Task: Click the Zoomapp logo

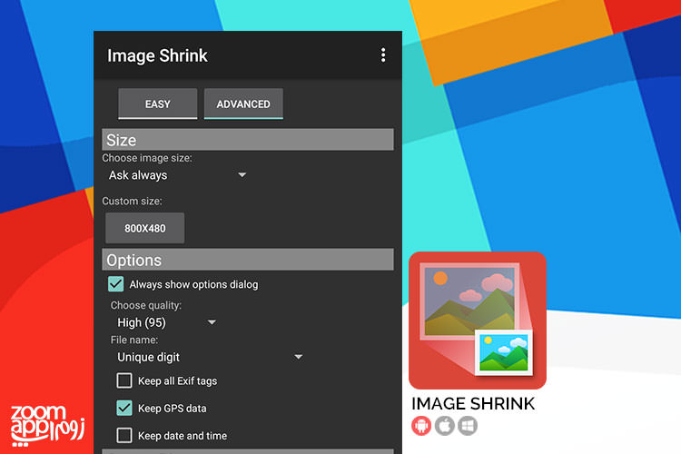Action: tap(47, 425)
